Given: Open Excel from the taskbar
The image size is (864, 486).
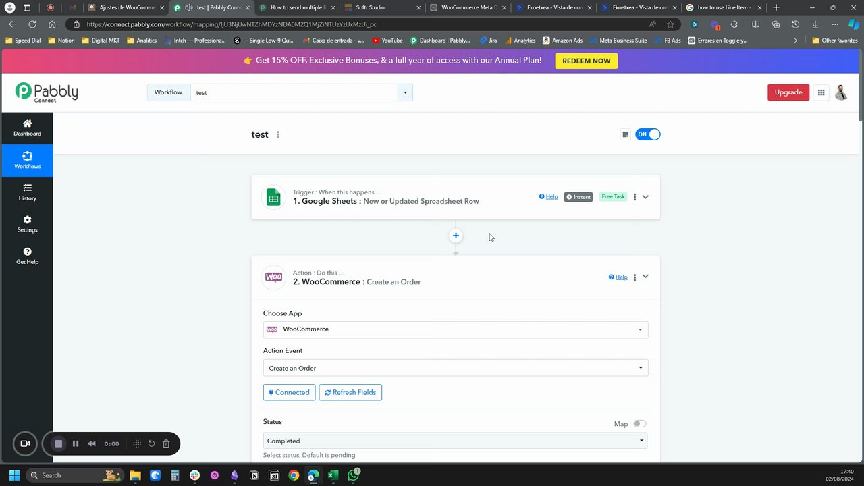Looking at the screenshot, I should click(333, 475).
